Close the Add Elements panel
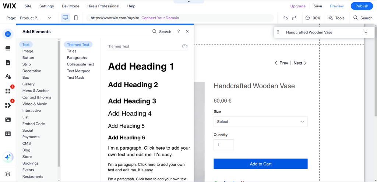Image resolution: width=377 pixels, height=182 pixels. tap(187, 32)
